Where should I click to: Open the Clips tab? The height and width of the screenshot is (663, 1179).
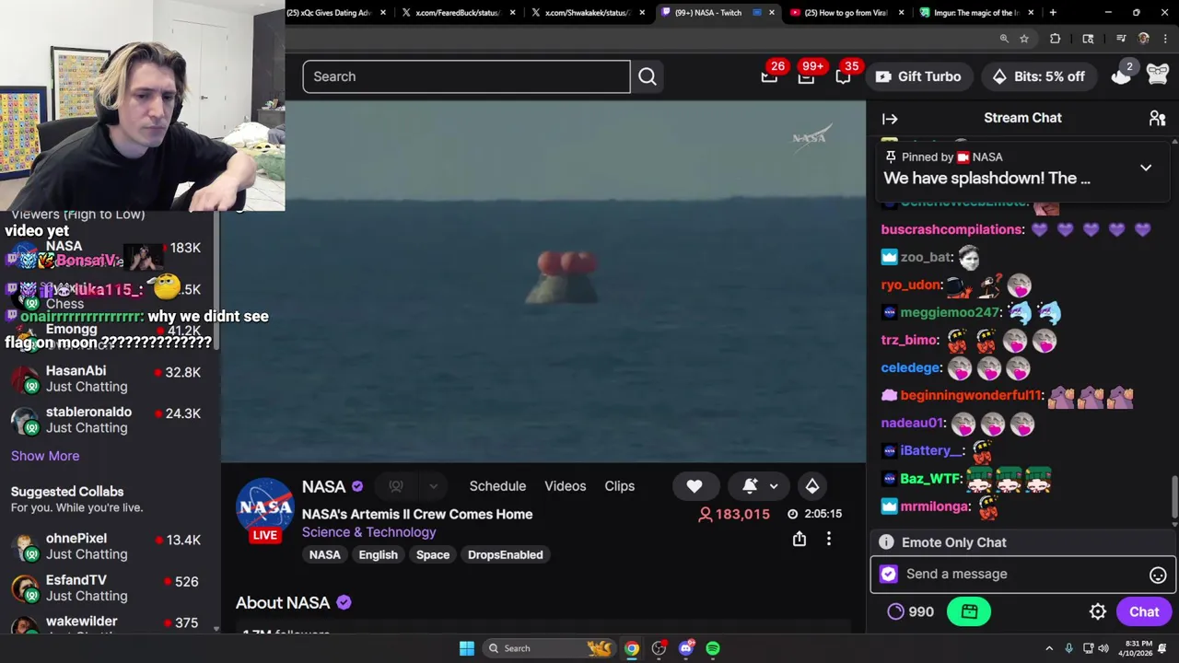pyautogui.click(x=619, y=486)
